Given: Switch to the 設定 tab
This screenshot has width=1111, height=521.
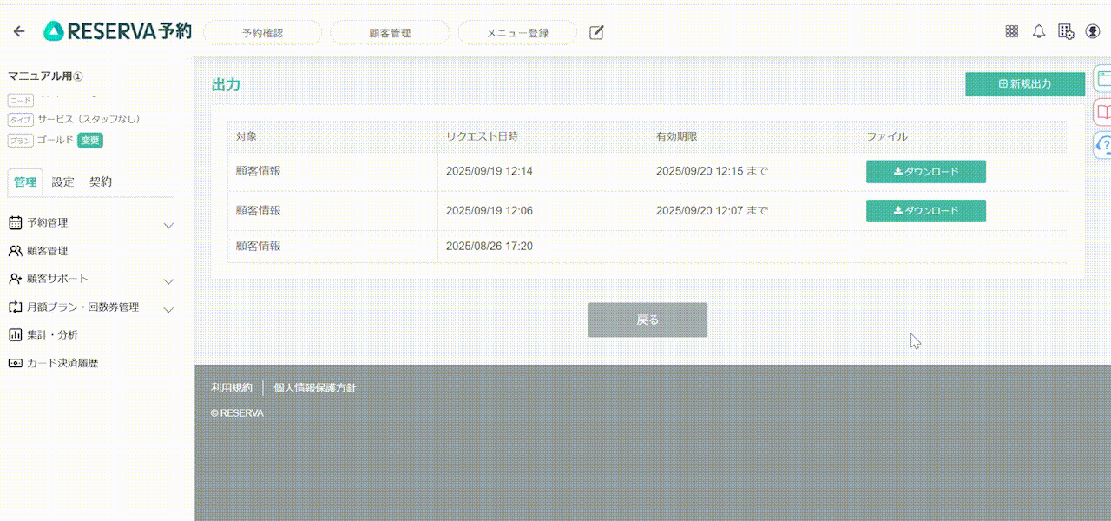Looking at the screenshot, I should tap(62, 182).
